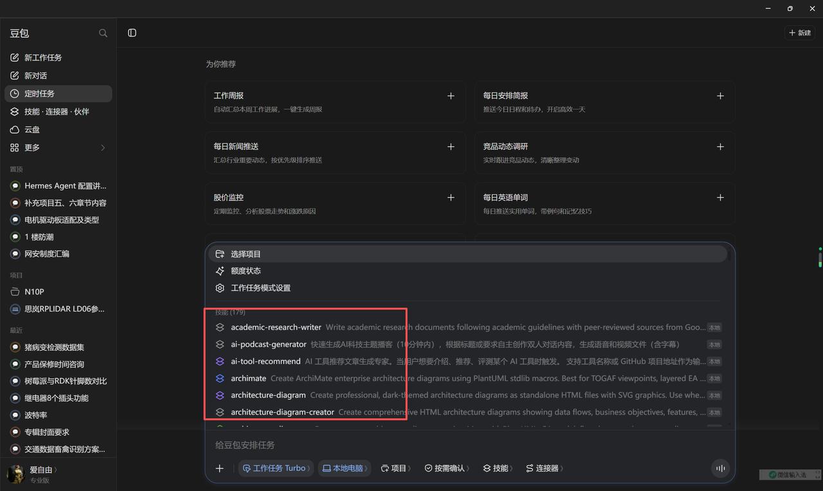Open 新工作任务 in sidebar
Image resolution: width=823 pixels, height=491 pixels.
pos(59,57)
